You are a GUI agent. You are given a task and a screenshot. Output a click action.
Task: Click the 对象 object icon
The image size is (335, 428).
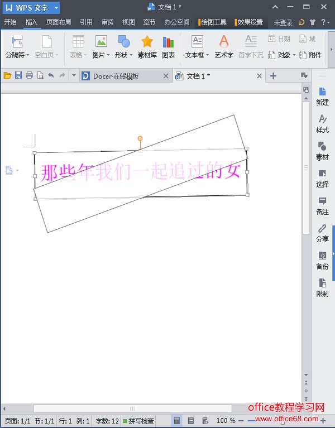[271, 55]
